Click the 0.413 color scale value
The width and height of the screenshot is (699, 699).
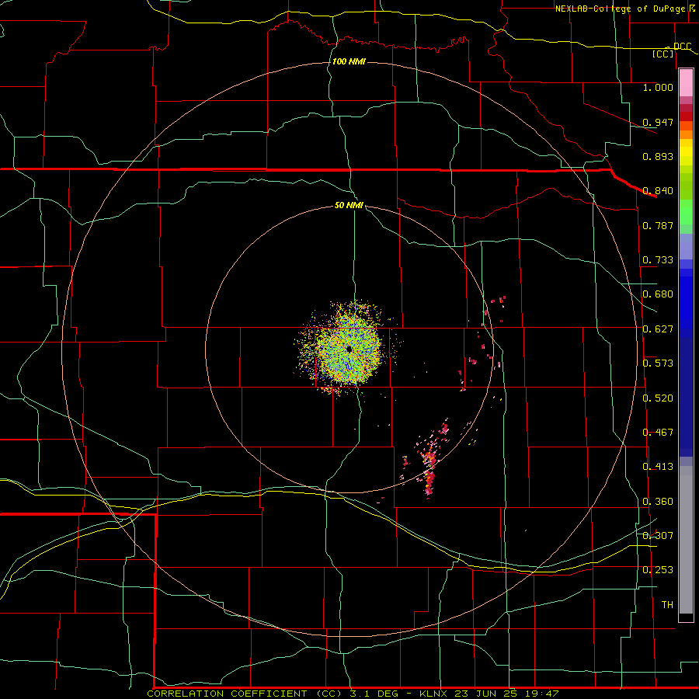pyautogui.click(x=658, y=466)
